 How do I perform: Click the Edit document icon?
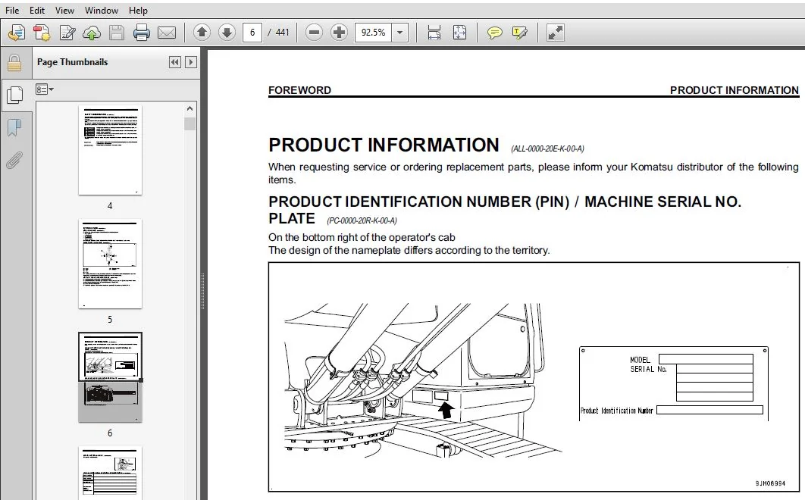[x=67, y=33]
